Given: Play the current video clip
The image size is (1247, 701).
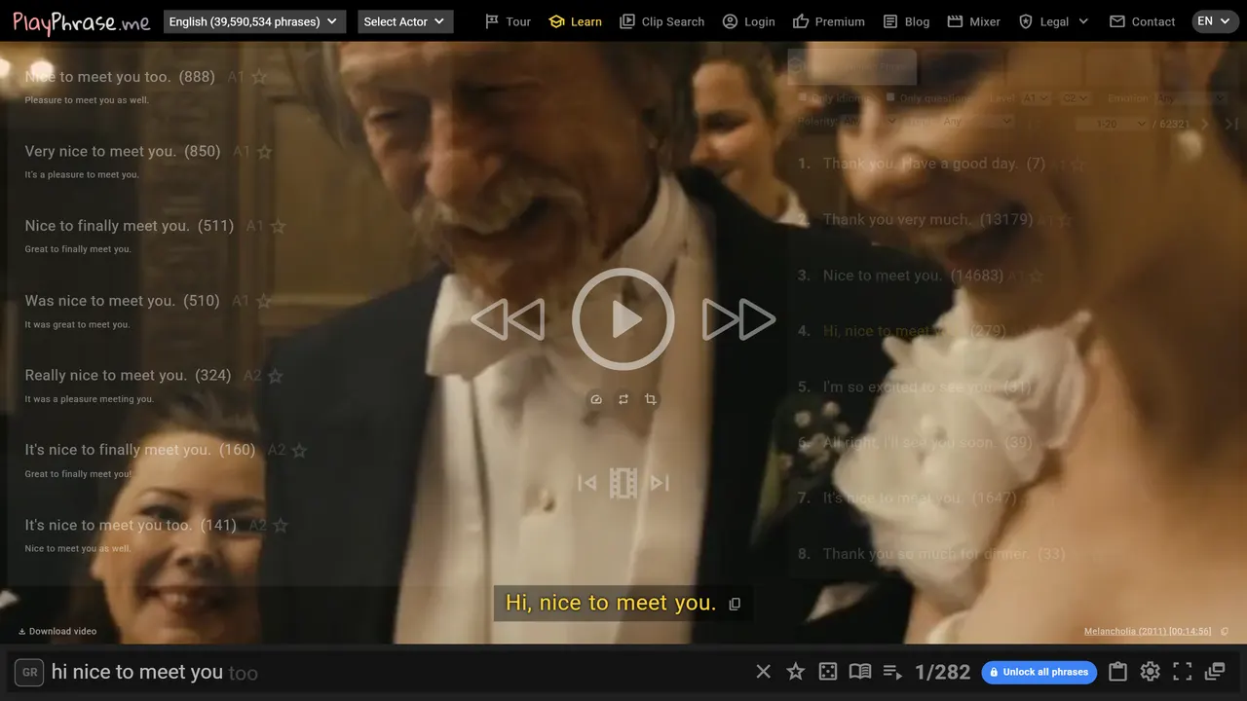Looking at the screenshot, I should [x=623, y=319].
